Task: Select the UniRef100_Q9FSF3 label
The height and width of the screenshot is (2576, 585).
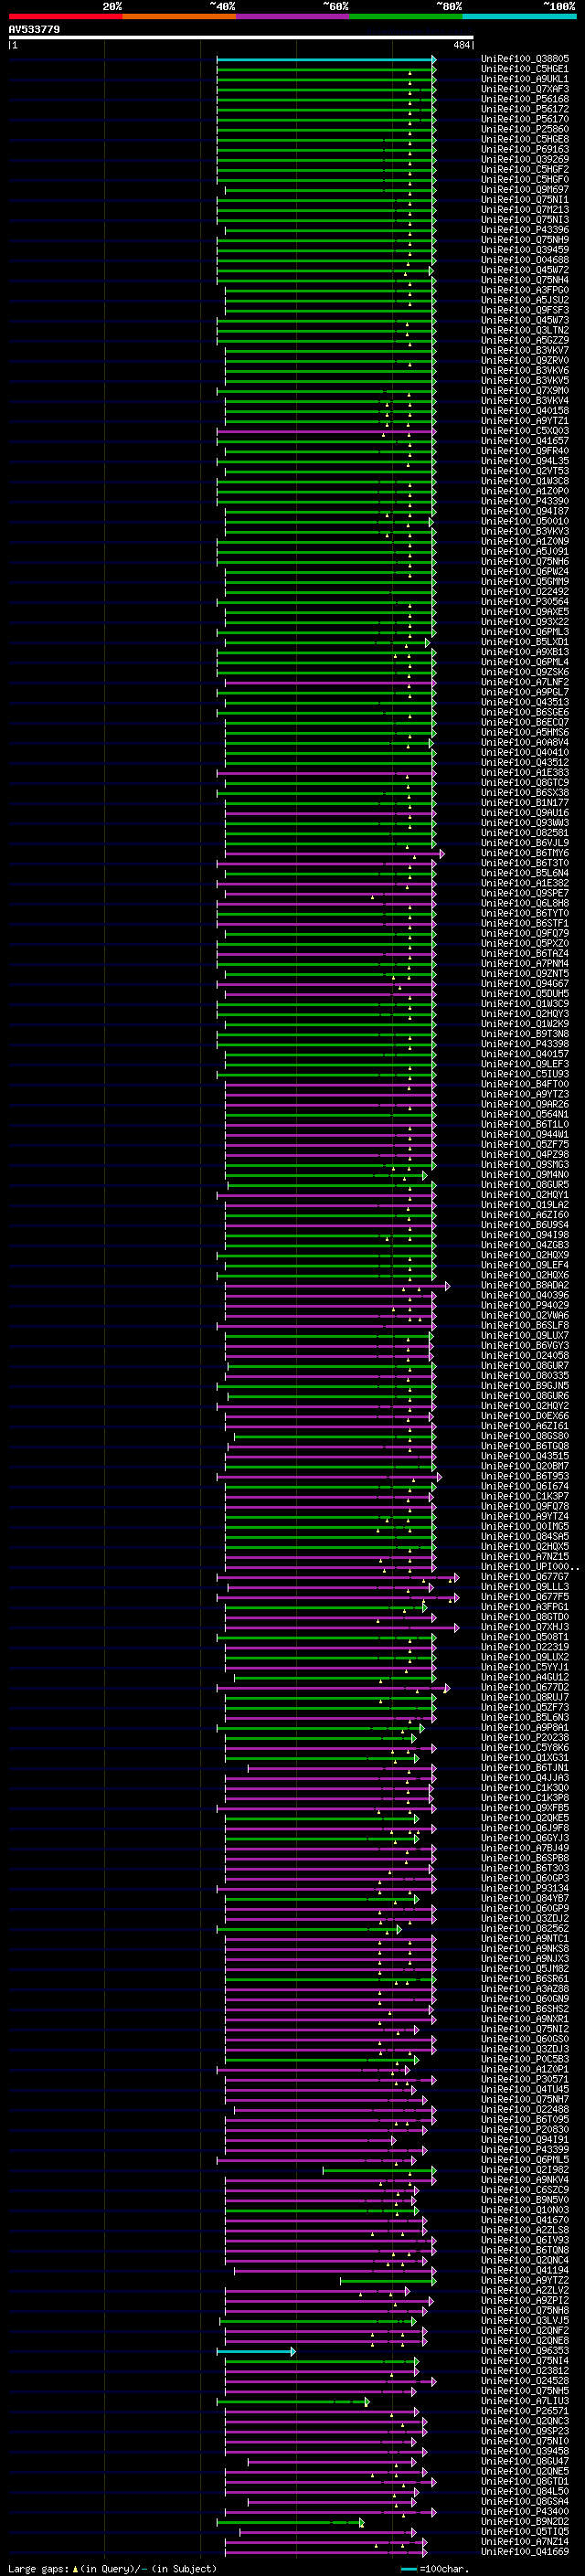Action: pyautogui.click(x=525, y=310)
